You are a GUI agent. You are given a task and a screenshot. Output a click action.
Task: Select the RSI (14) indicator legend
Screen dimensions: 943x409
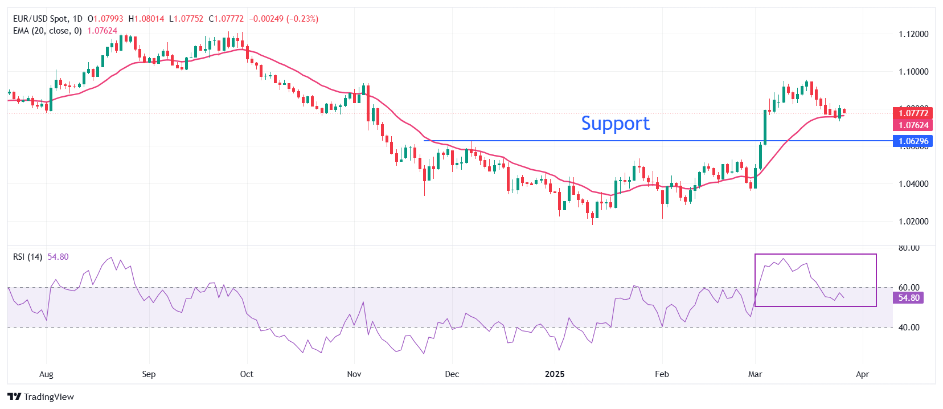click(27, 257)
